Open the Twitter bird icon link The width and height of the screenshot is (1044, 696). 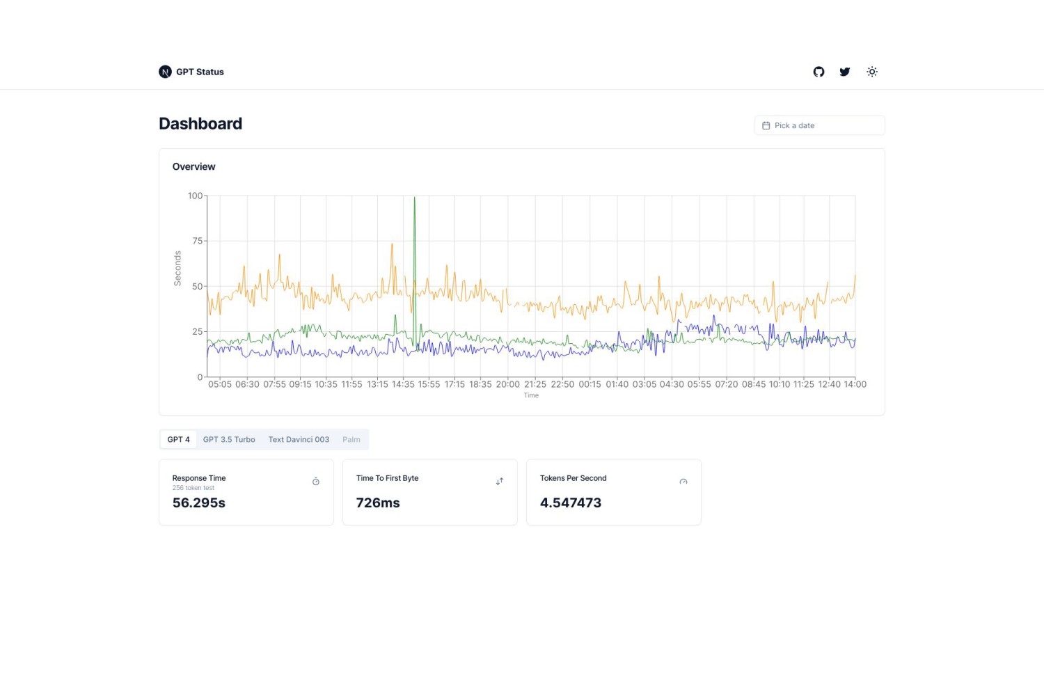point(845,72)
